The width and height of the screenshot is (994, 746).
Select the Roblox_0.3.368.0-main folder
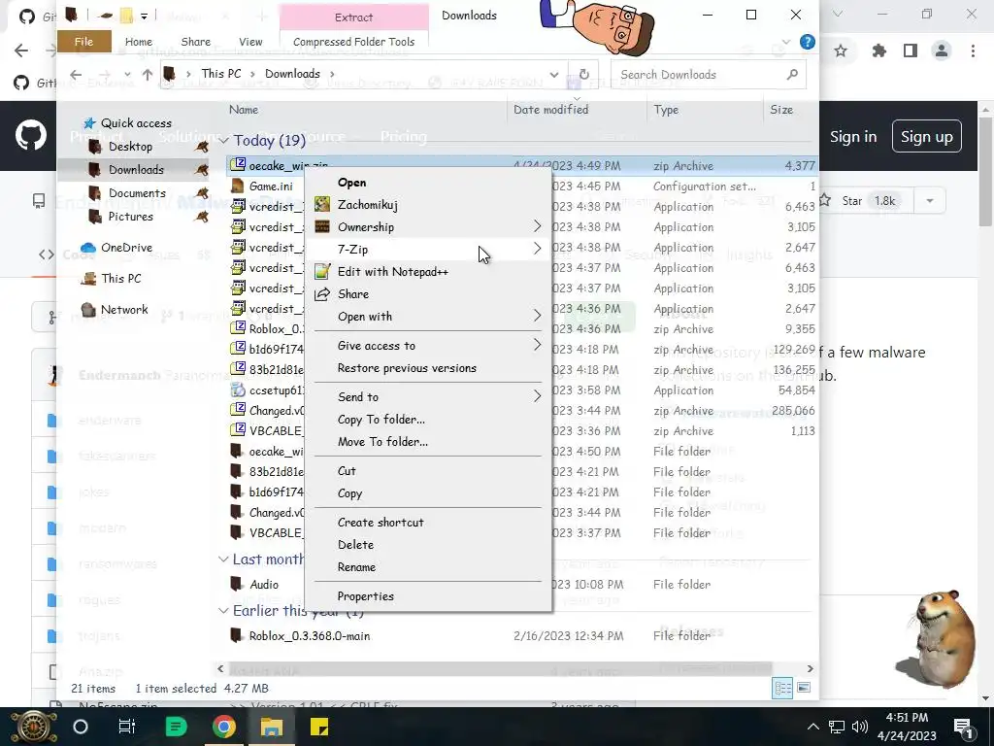310,635
